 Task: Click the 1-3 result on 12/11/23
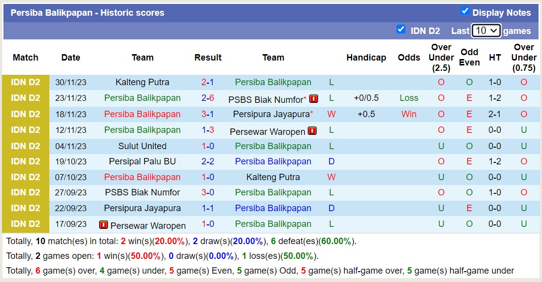coord(208,130)
